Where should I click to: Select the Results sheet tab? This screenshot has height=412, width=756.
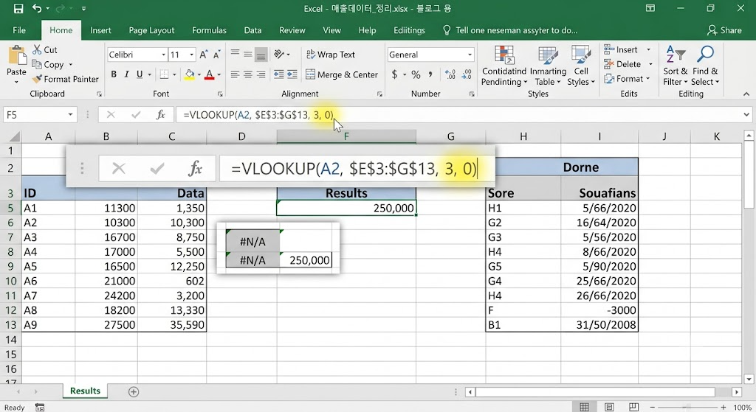point(85,391)
